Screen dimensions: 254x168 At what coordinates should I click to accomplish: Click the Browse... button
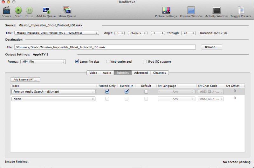pos(211,47)
